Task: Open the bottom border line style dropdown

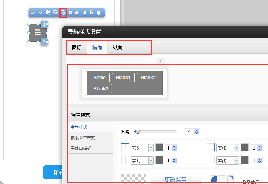Action: pyautogui.click(x=151, y=161)
